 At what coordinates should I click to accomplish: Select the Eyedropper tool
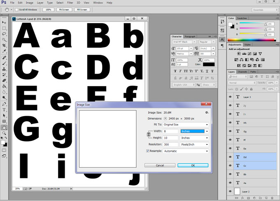tap(4, 51)
